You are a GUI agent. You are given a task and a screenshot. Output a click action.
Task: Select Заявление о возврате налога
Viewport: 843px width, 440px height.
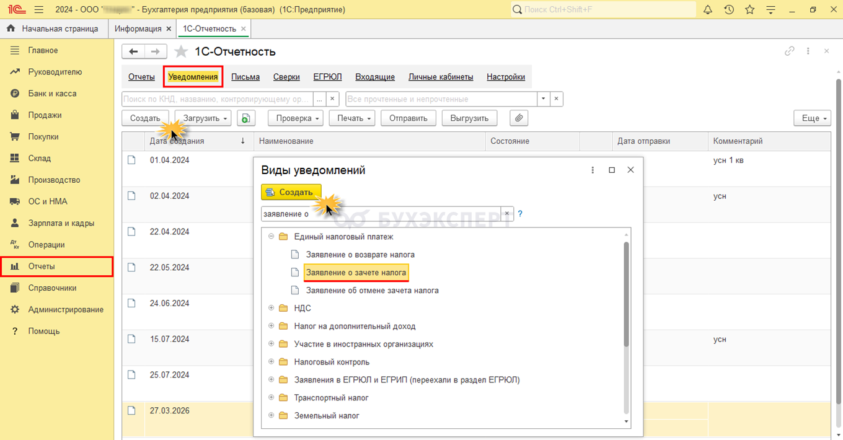[x=360, y=255]
